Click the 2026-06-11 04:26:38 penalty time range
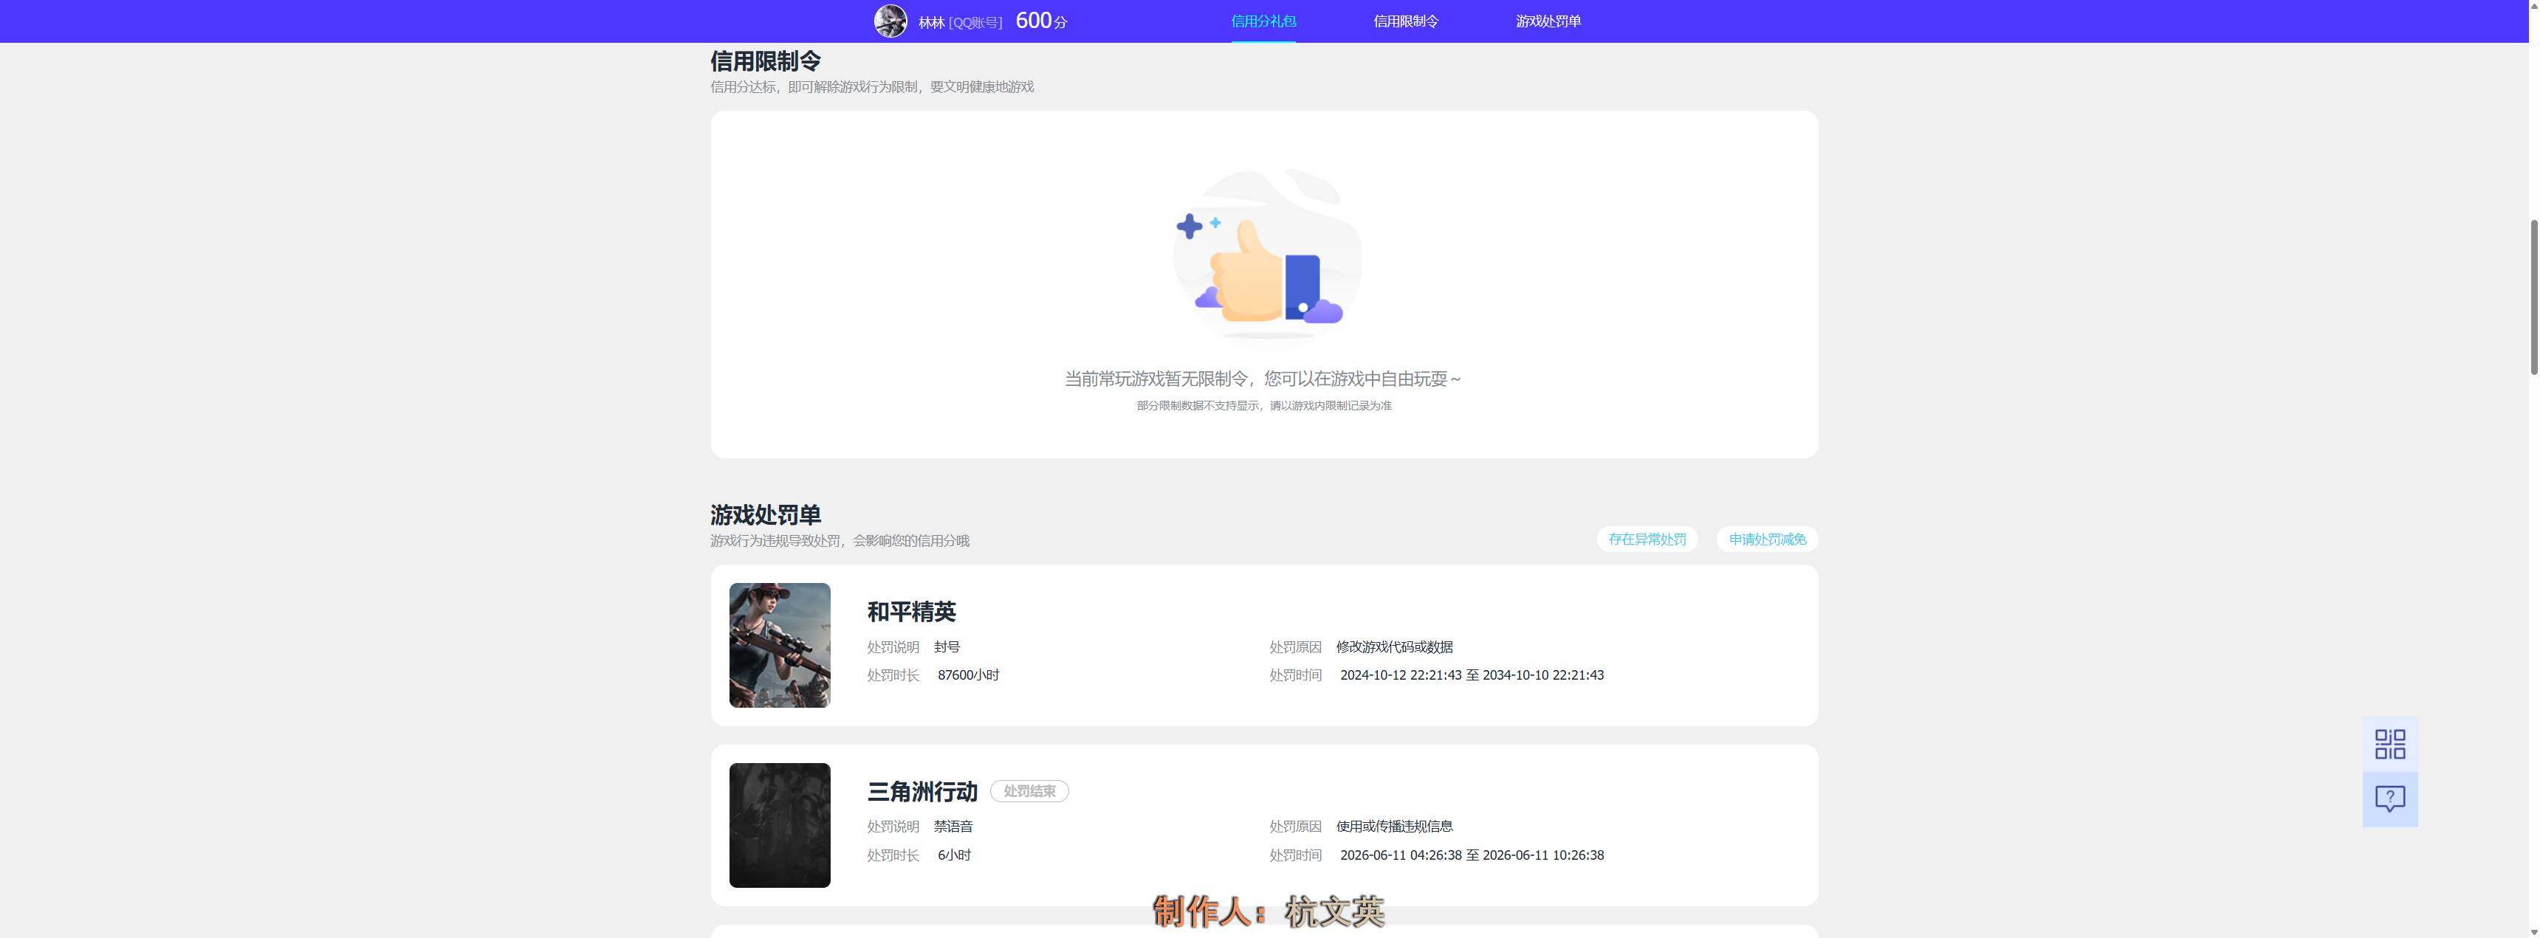This screenshot has width=2540, height=938. tap(1472, 855)
